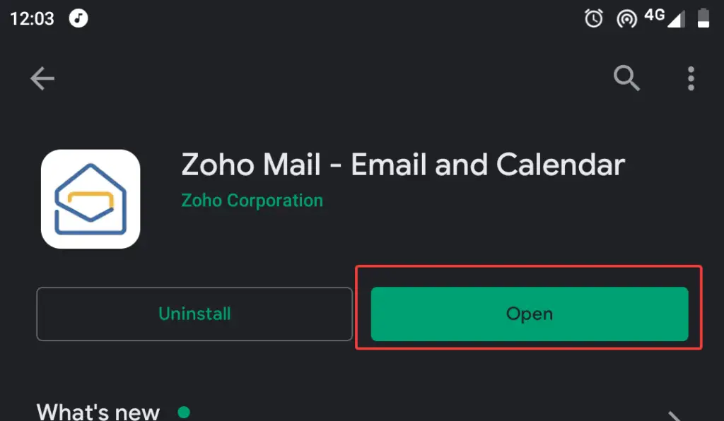Open the Zoho Corporation developer page
Image resolution: width=724 pixels, height=421 pixels.
[x=252, y=201]
